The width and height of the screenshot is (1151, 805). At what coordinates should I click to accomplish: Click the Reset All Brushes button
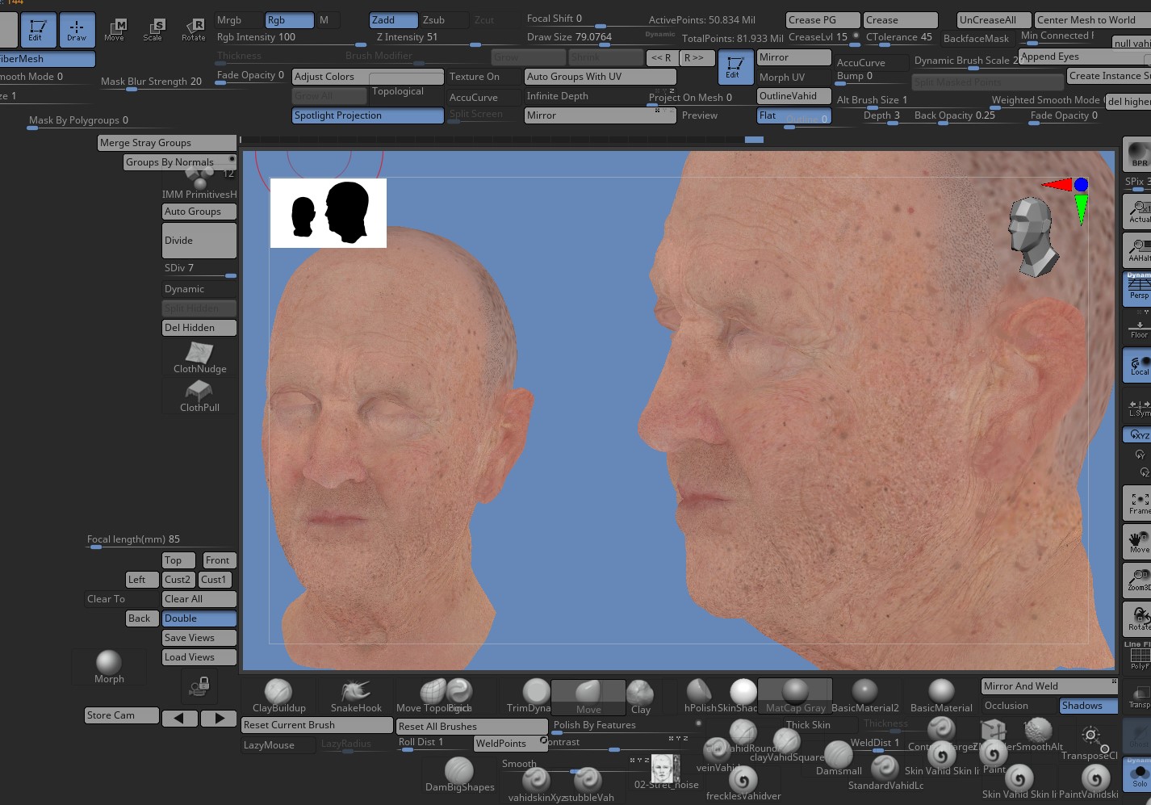[471, 726]
